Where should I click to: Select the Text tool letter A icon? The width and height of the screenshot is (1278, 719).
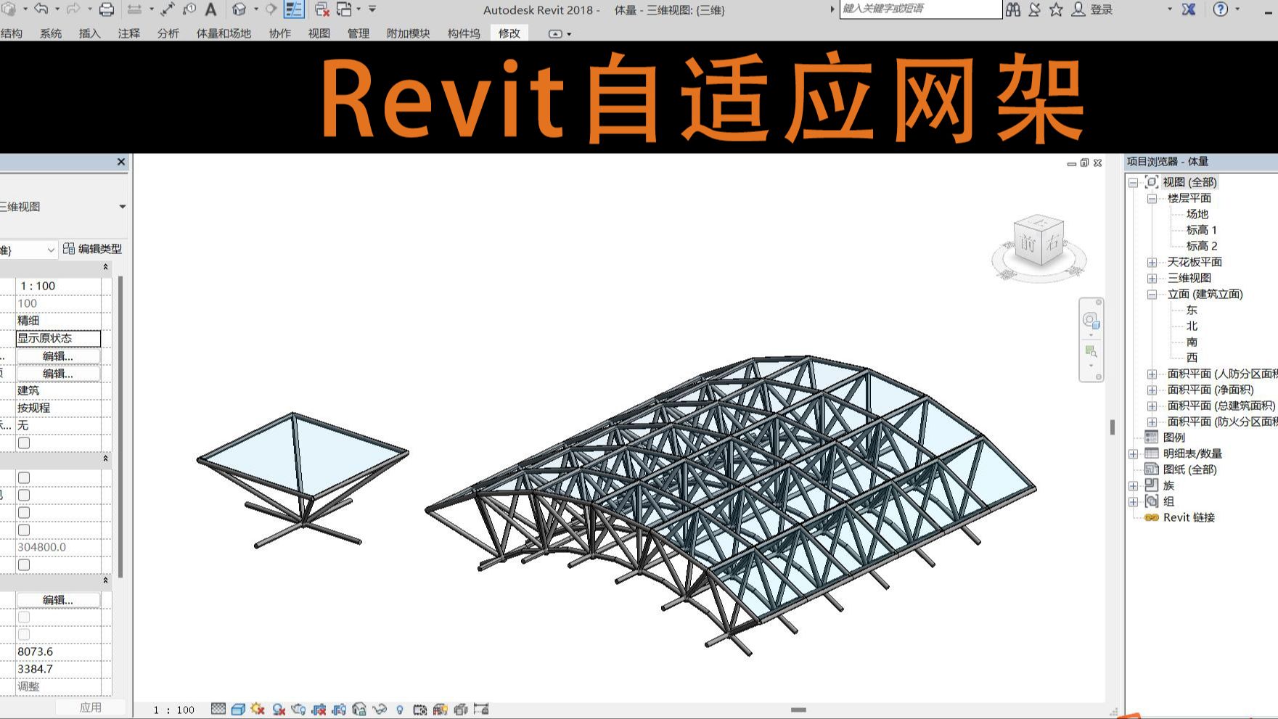(x=211, y=9)
